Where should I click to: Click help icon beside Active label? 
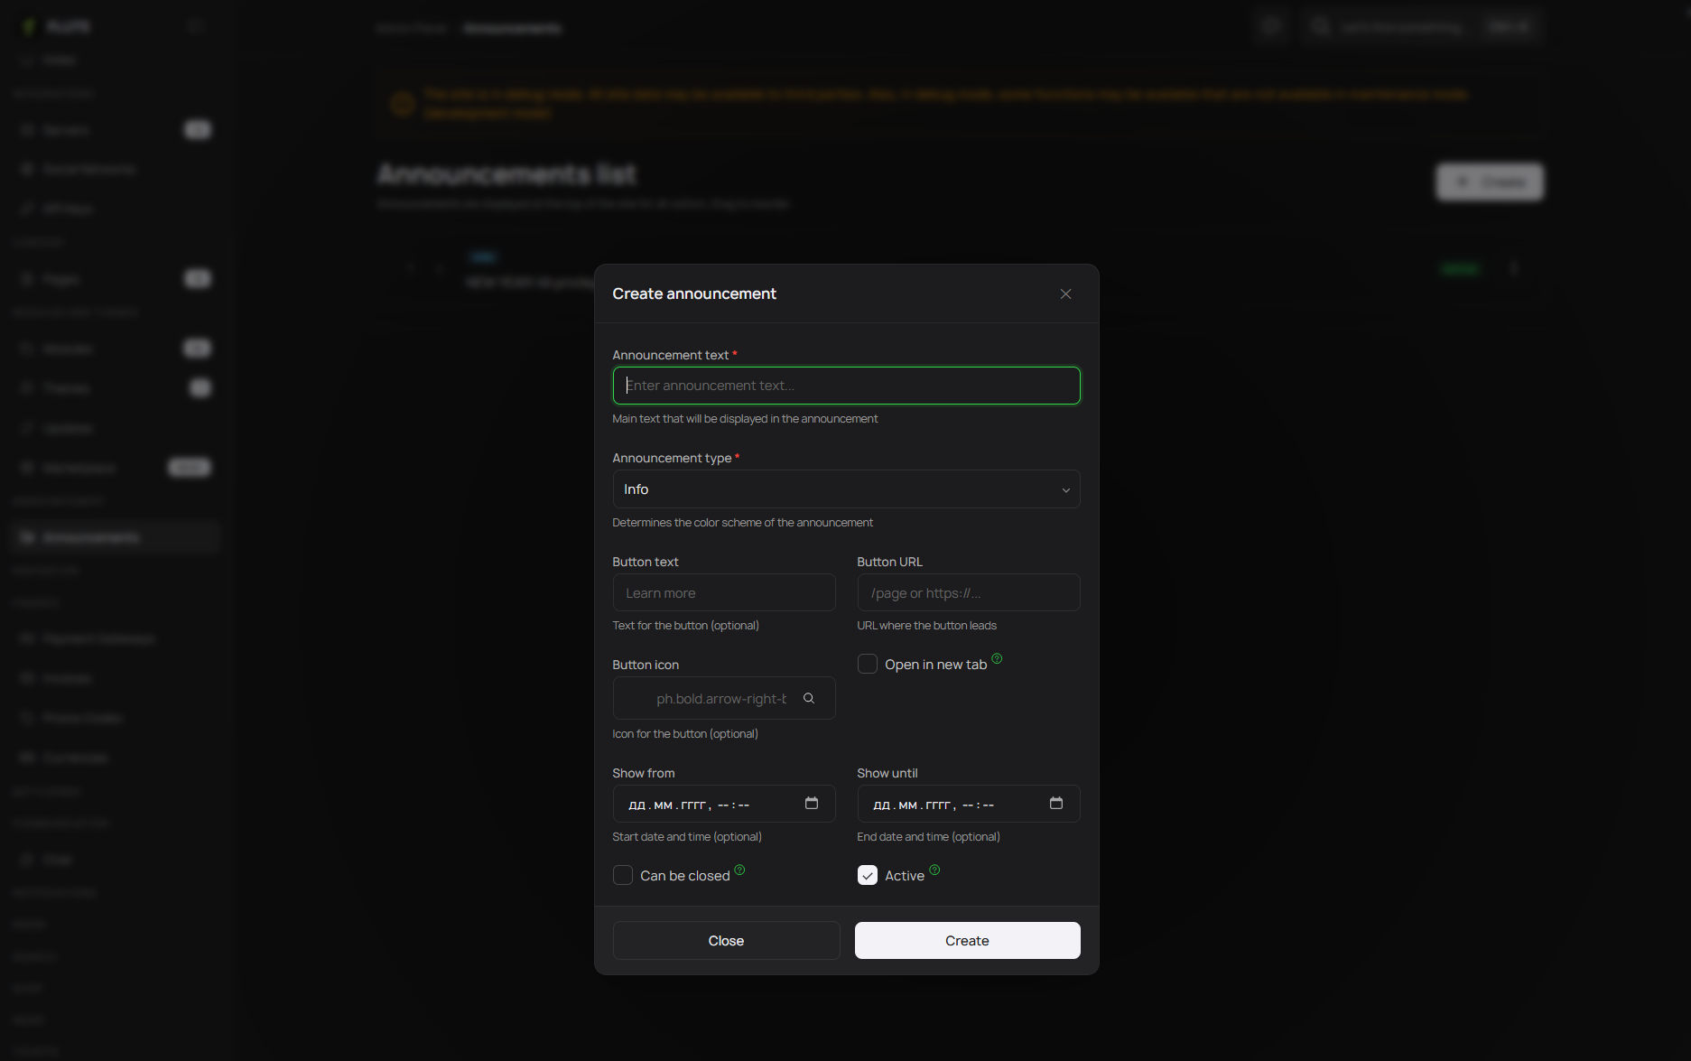click(934, 870)
